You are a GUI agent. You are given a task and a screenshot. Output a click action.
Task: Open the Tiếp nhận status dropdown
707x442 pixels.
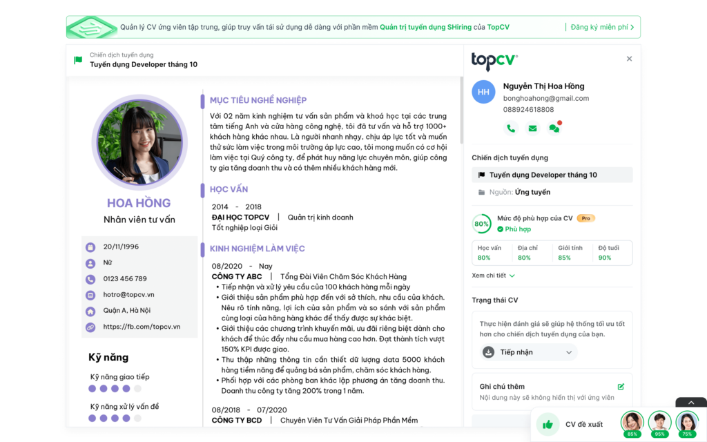coord(528,352)
